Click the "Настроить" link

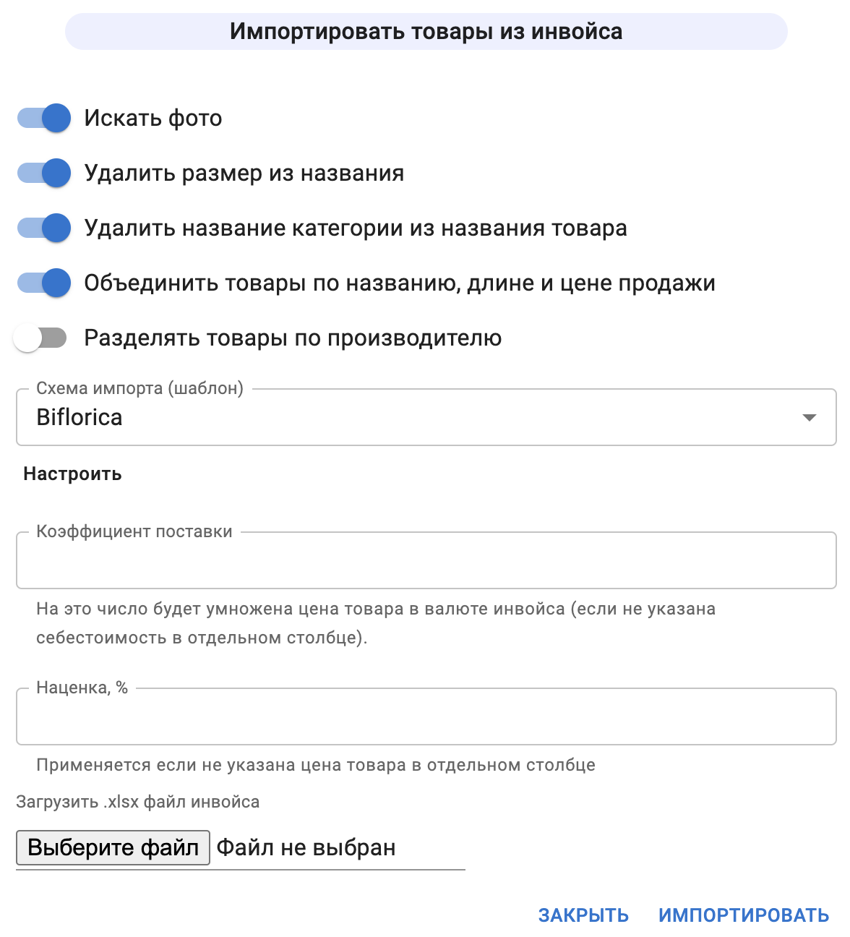coord(73,474)
